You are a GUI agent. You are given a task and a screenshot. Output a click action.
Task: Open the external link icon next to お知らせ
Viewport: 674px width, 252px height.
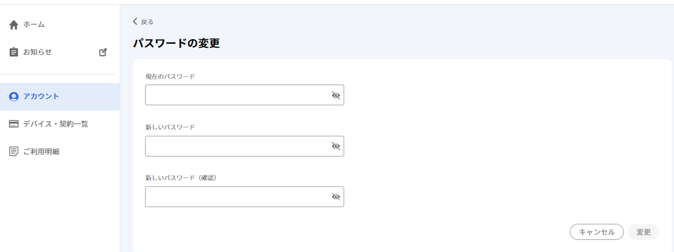102,52
